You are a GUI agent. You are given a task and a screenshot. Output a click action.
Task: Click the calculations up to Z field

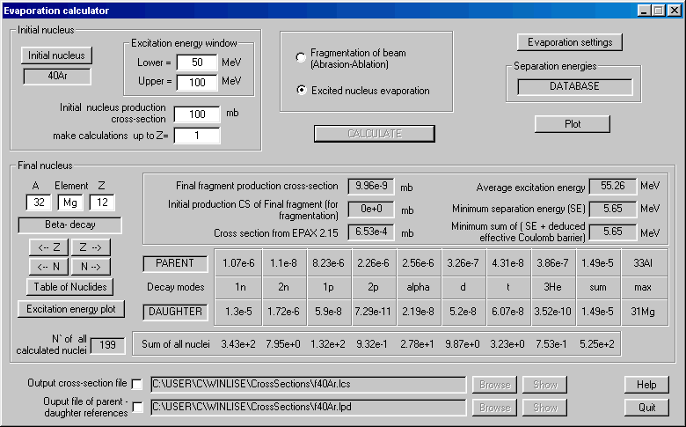[197, 135]
